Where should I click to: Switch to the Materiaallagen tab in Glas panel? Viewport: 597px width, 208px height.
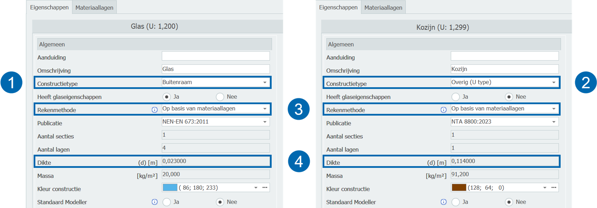click(94, 8)
